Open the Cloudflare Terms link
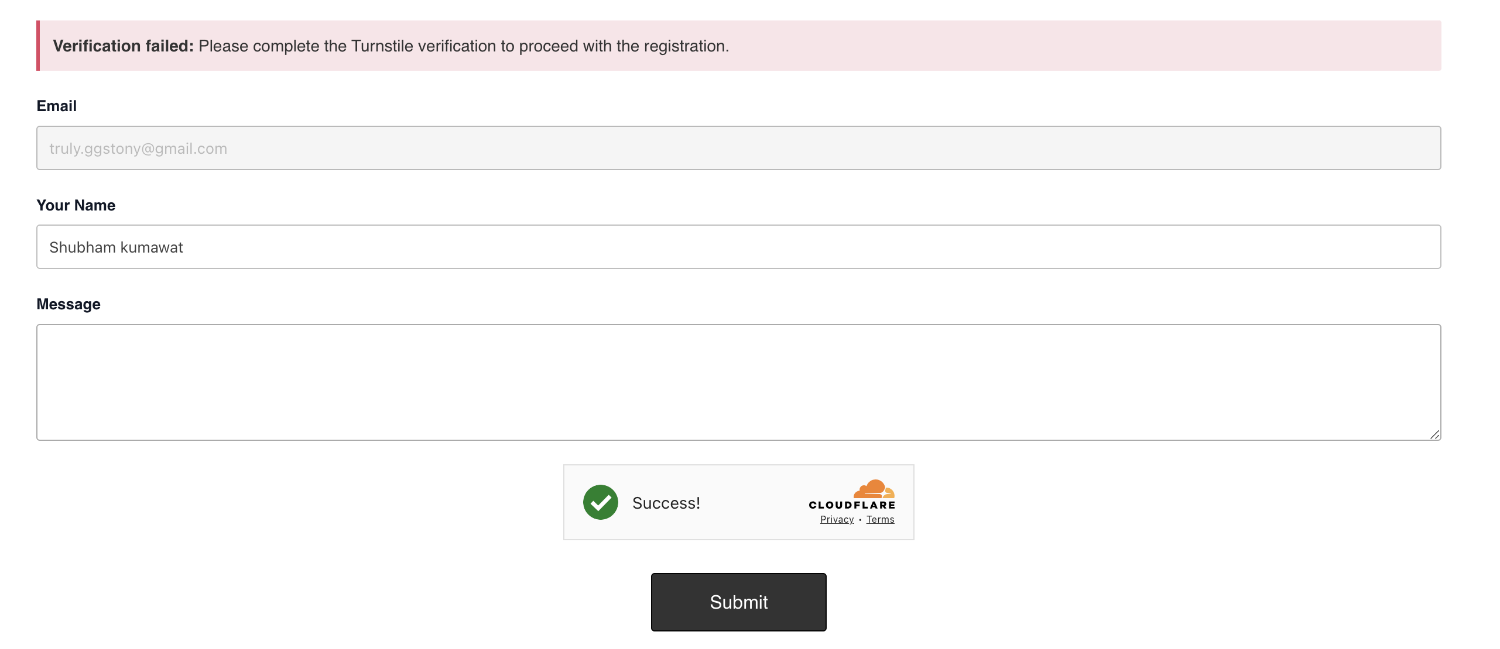 (880, 519)
